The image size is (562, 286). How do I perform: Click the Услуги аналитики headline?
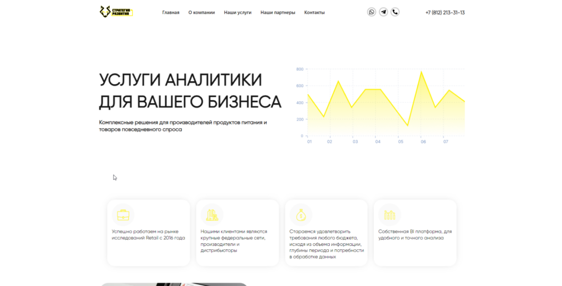click(x=190, y=91)
